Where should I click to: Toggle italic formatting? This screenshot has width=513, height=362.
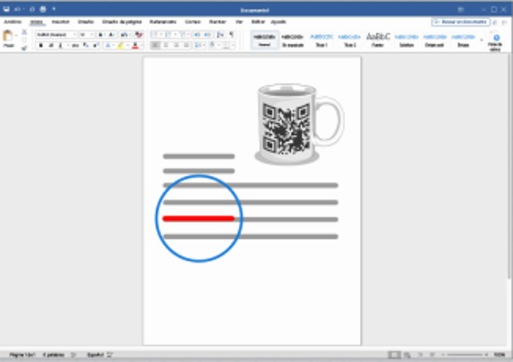[51, 46]
